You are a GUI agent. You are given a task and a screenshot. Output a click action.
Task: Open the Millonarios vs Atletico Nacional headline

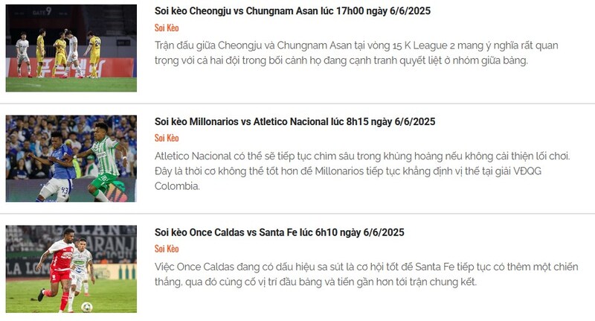[295, 121]
